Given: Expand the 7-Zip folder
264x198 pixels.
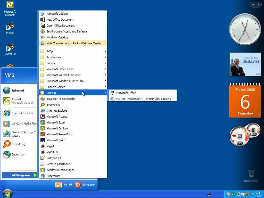Looking at the screenshot, I should pos(73,51).
